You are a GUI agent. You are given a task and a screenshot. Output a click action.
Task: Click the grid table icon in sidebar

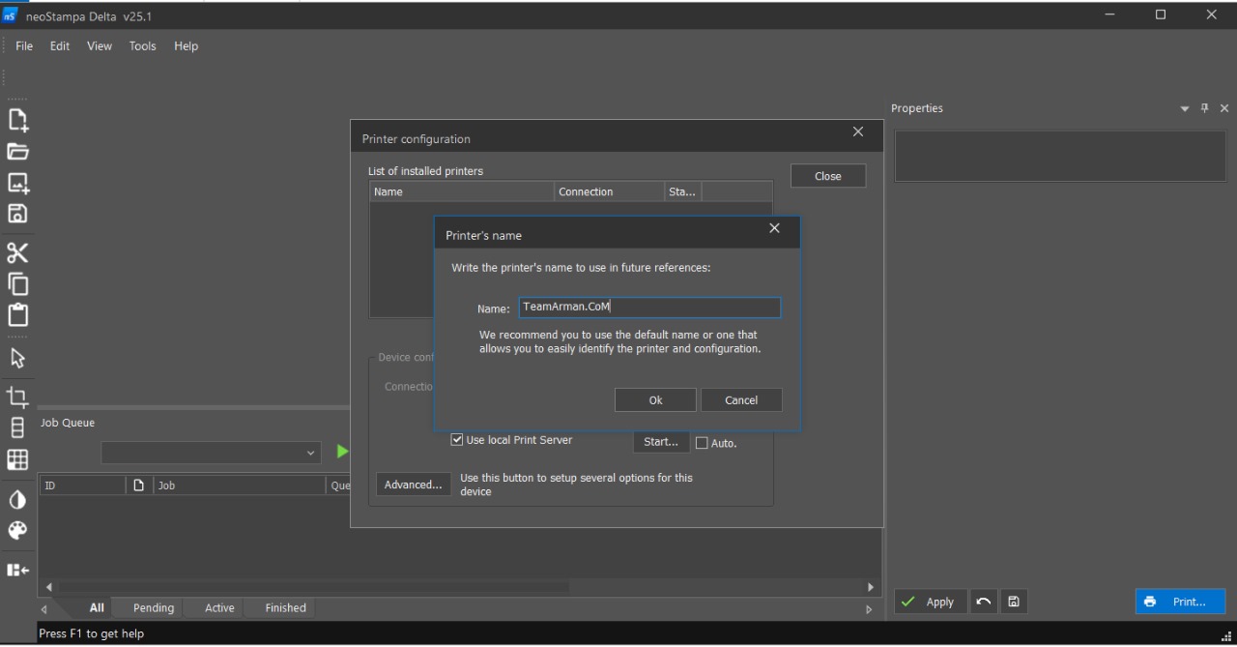(x=17, y=459)
